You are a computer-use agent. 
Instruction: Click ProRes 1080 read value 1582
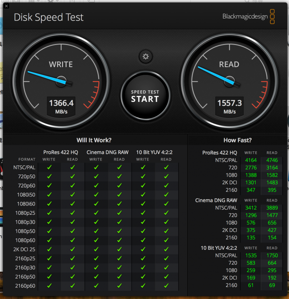[272, 175]
